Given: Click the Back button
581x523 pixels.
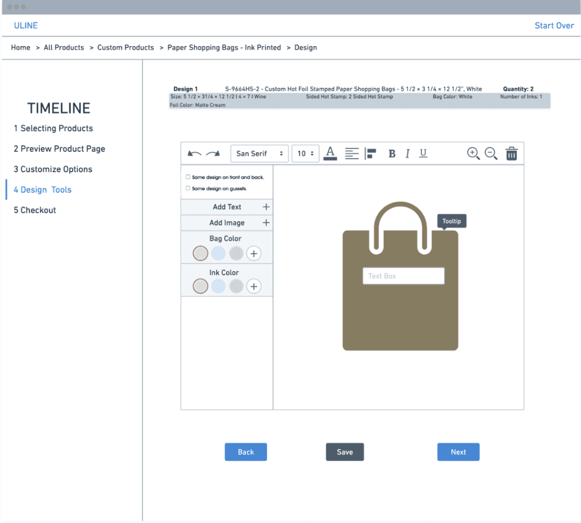Looking at the screenshot, I should coord(246,452).
